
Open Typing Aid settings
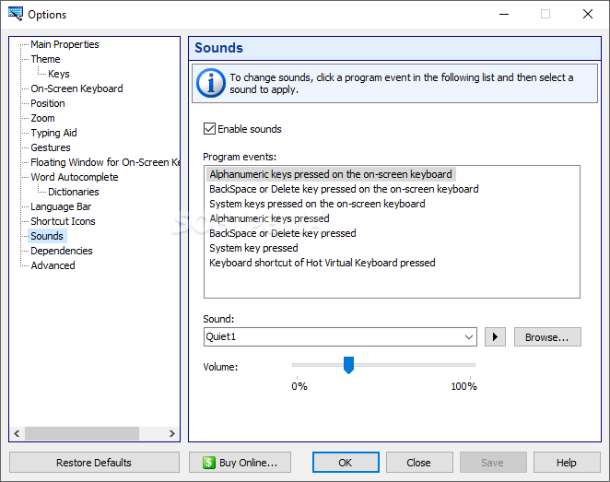[x=53, y=133]
